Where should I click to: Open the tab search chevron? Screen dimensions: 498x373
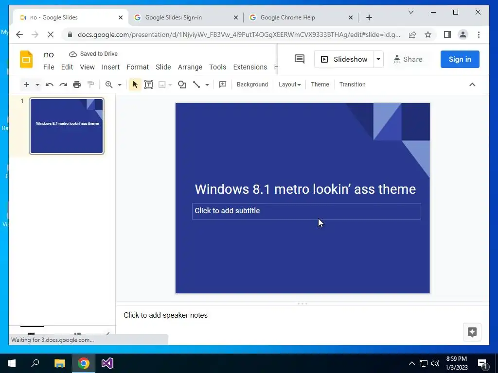[x=411, y=12]
